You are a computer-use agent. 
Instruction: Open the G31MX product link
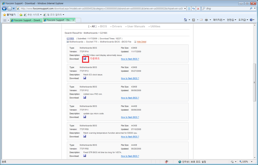[70, 38]
